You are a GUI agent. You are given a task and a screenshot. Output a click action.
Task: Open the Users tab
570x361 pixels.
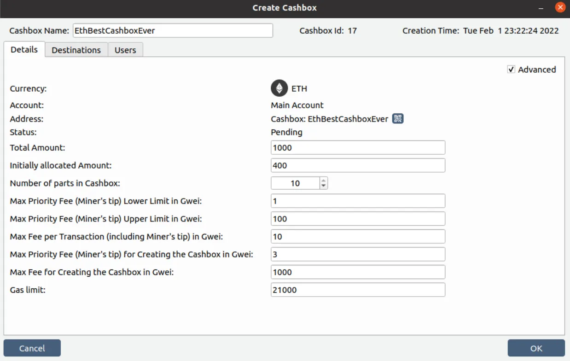125,50
